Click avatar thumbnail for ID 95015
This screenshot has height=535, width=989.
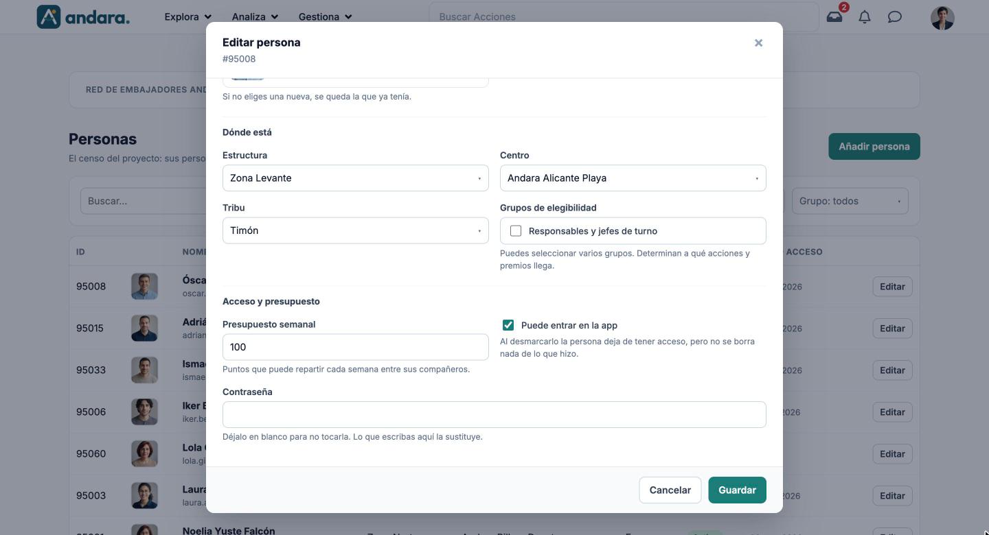144,329
